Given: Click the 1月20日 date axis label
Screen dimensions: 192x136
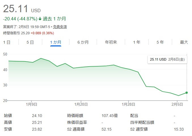Looking at the screenshot, I should [81, 105].
